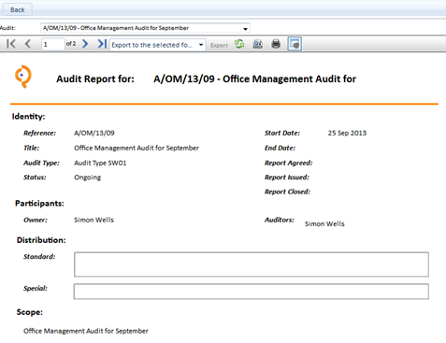Toggle the print layout view icon
The width and height of the screenshot is (446, 343).
pyautogui.click(x=295, y=44)
